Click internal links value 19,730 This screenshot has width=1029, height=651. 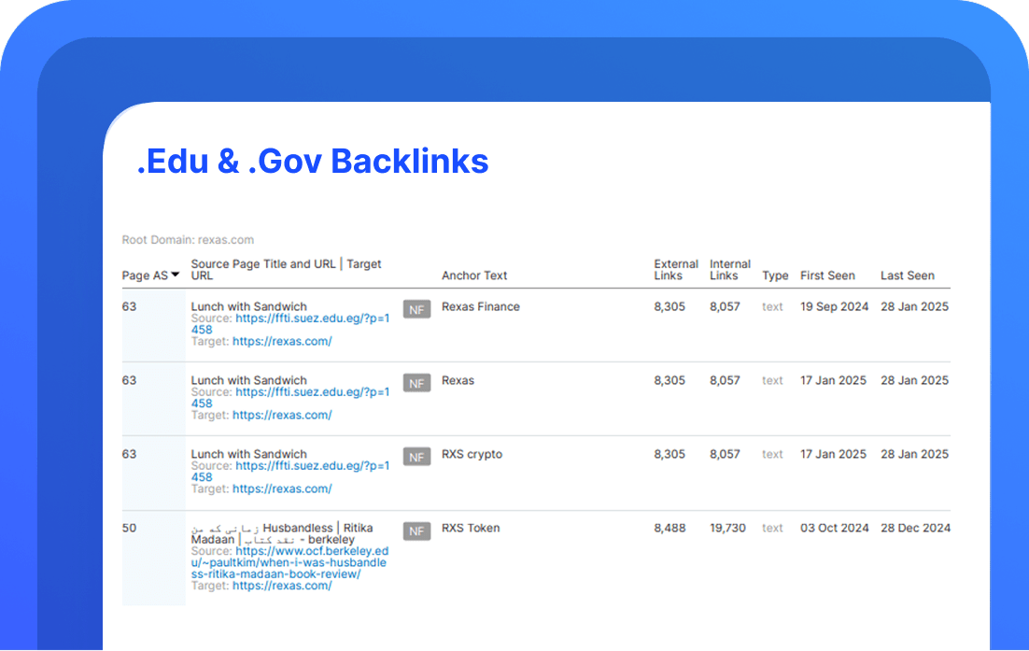[x=727, y=528]
